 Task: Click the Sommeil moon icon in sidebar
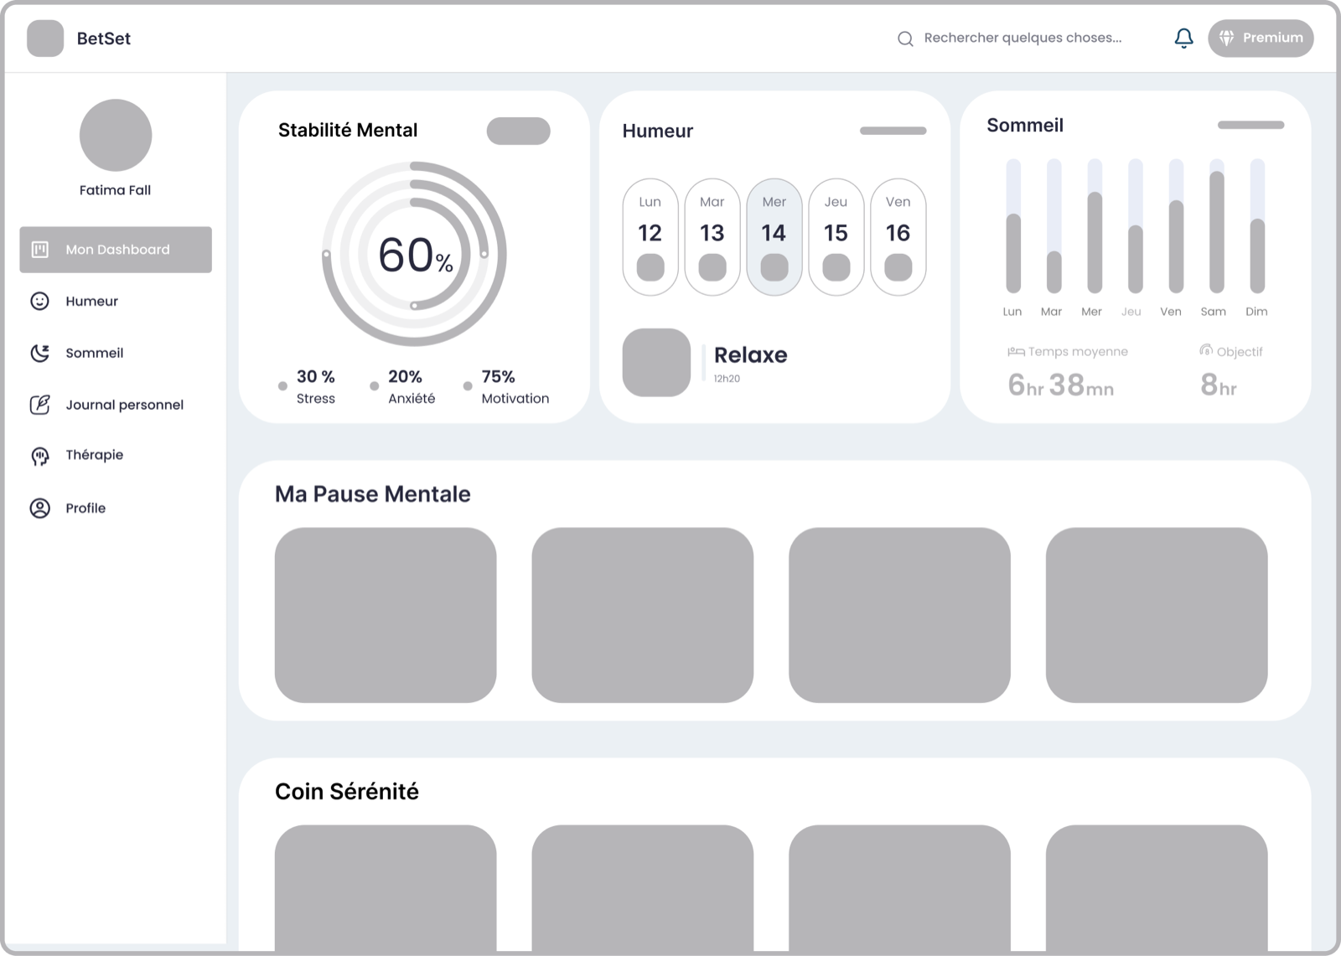(39, 353)
